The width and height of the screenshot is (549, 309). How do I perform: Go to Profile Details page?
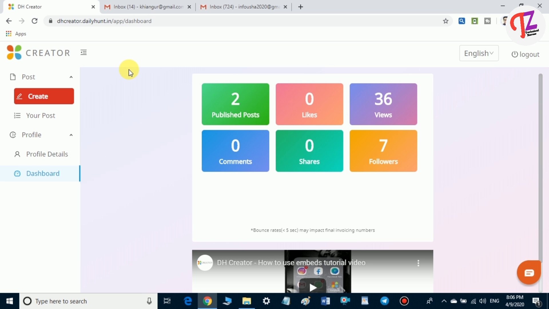pos(47,154)
